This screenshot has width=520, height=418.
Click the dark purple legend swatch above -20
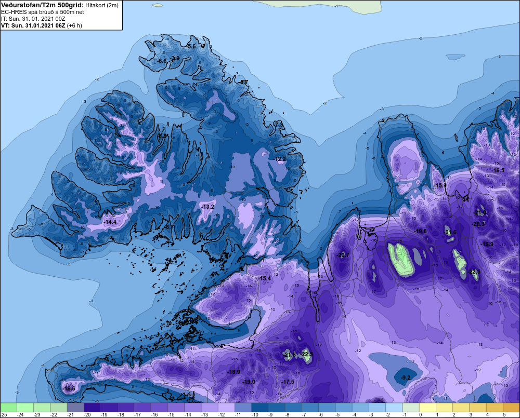tap(92, 407)
